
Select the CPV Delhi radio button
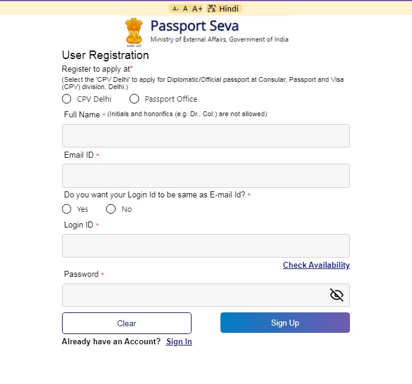click(x=67, y=99)
